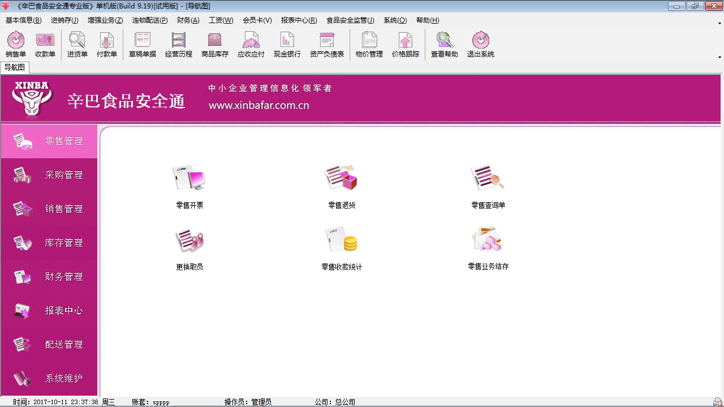Open the 付款单 toolbar icon
Screen dimensions: 724x407
[107, 45]
